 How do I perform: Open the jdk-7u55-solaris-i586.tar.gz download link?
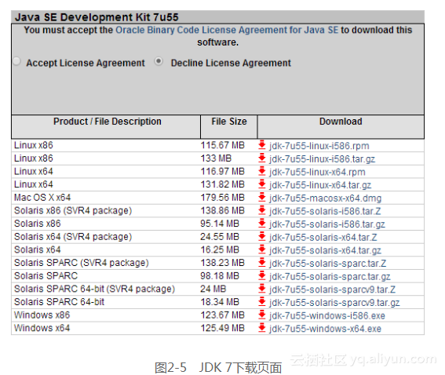pos(327,224)
